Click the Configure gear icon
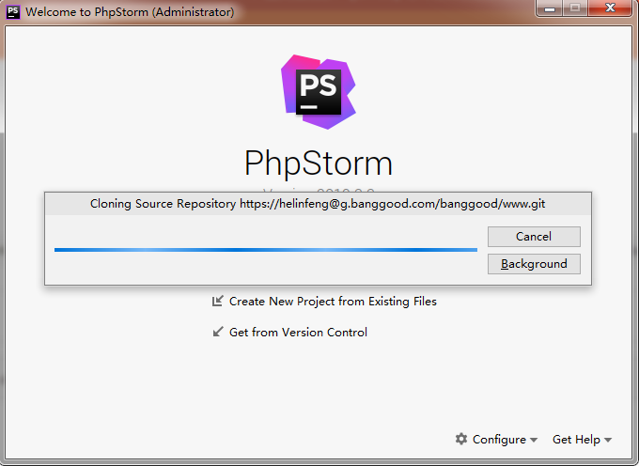Viewport: 639px width, 466px height. (461, 439)
